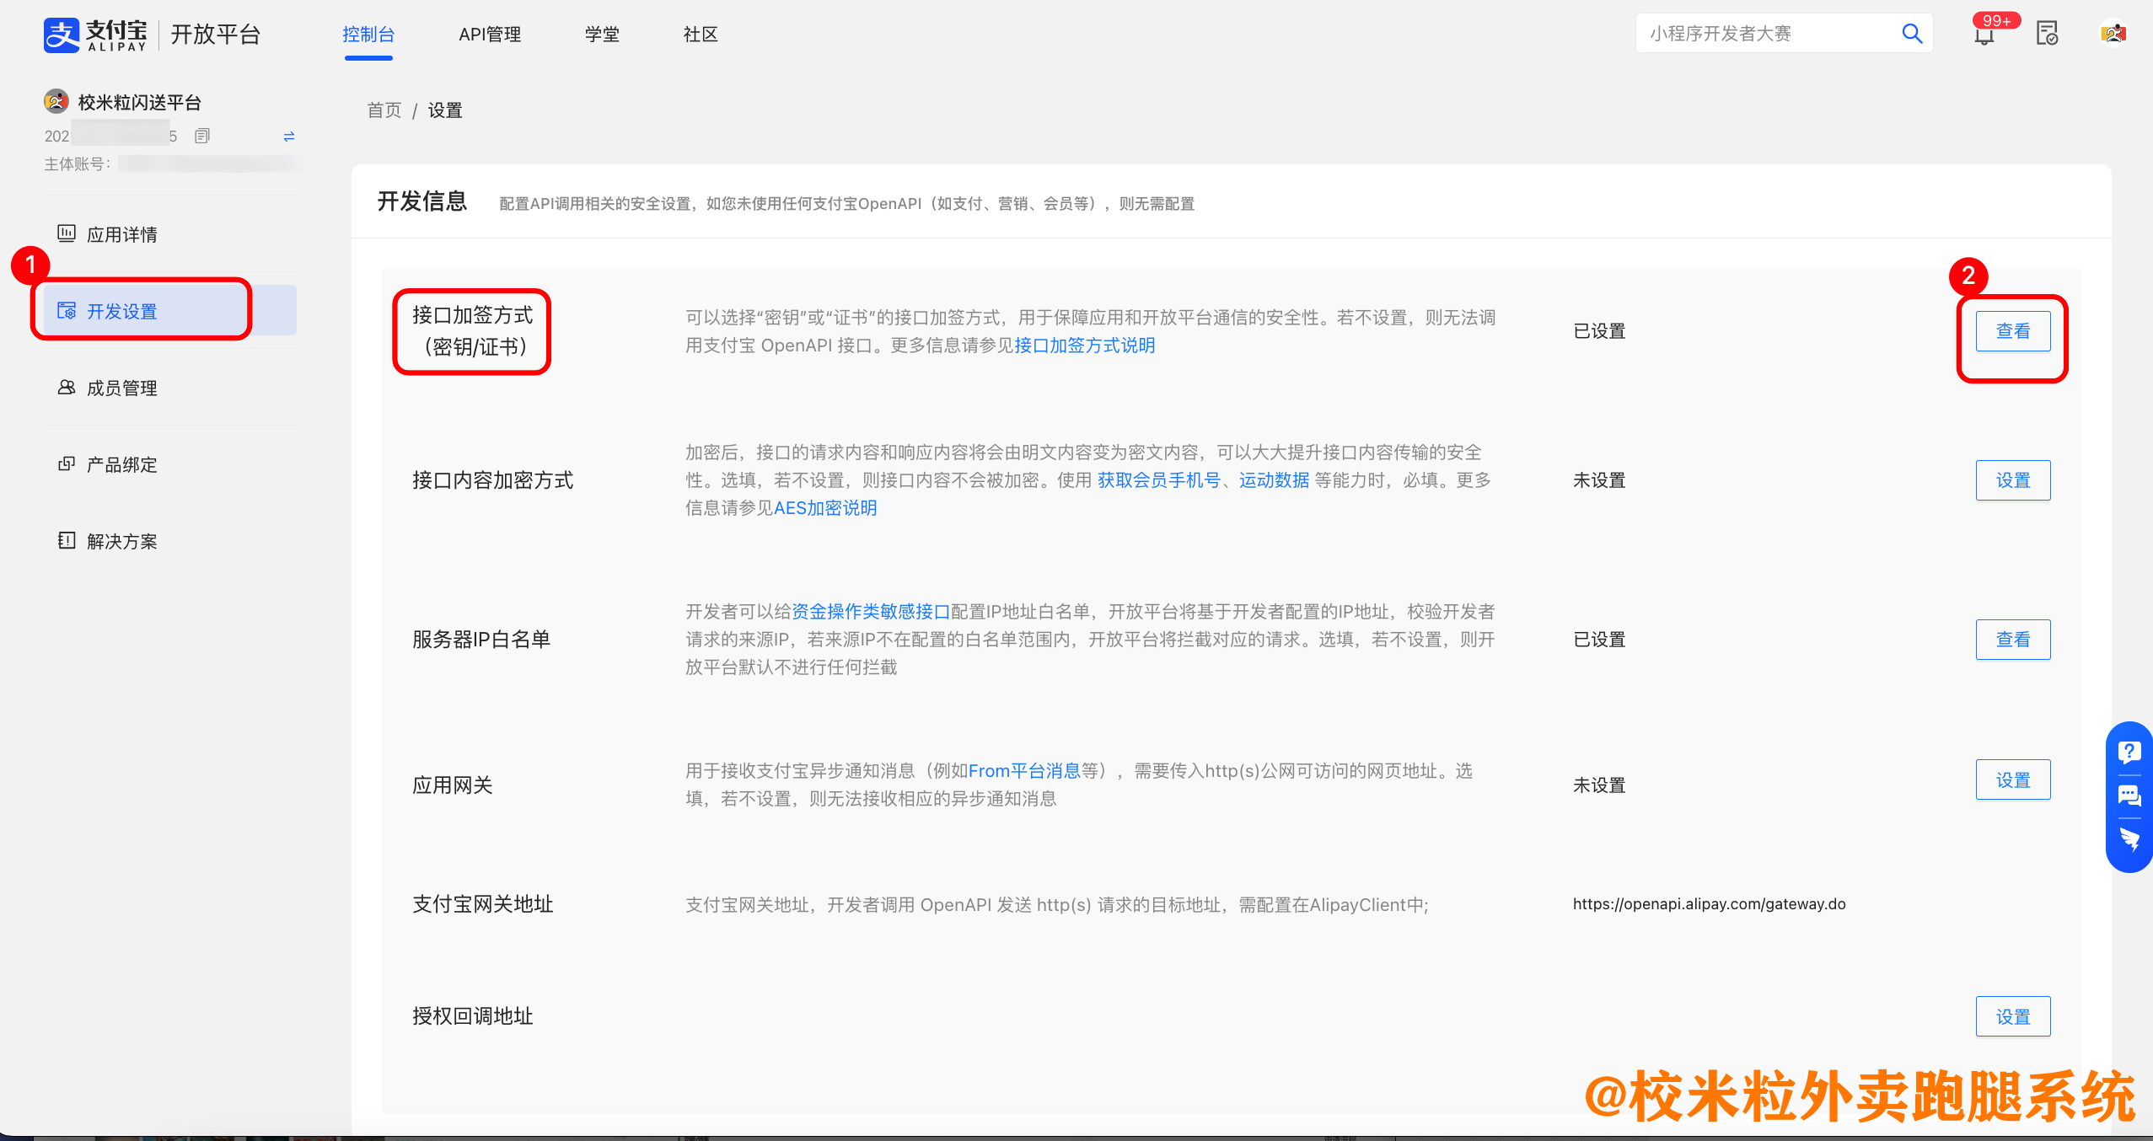
Task: Open the 学堂 menu item
Action: [602, 35]
